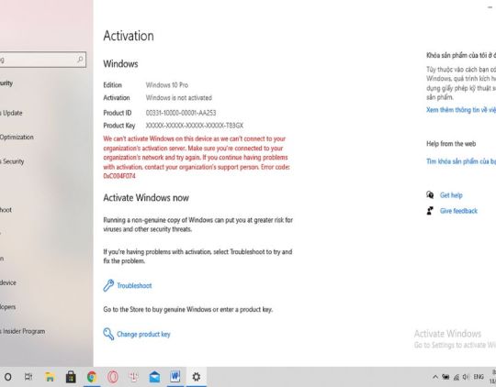Open 'Tìm khóa sản phẩm' web link
The image size is (496, 387).
point(461,161)
